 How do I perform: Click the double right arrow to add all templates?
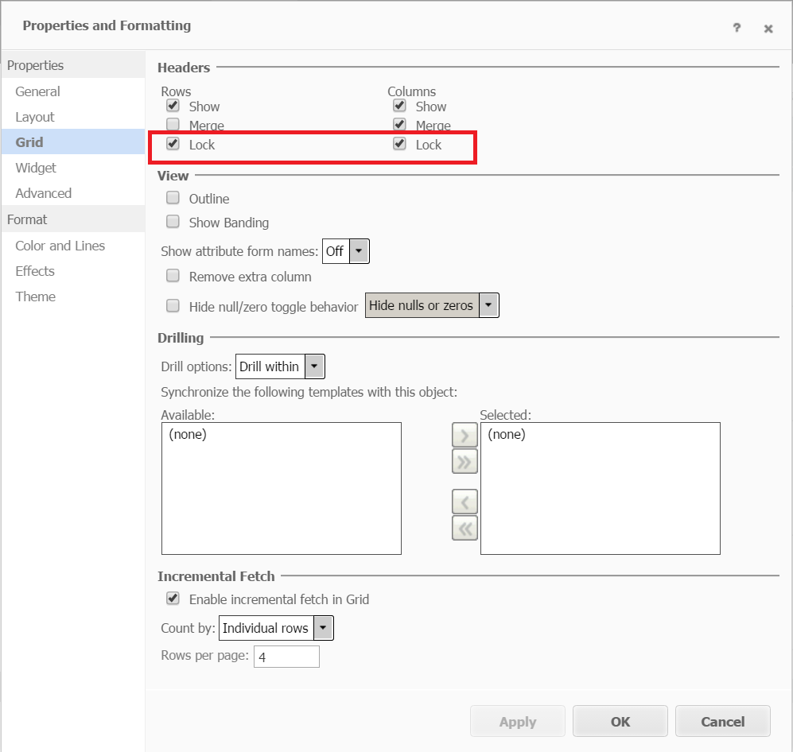465,461
